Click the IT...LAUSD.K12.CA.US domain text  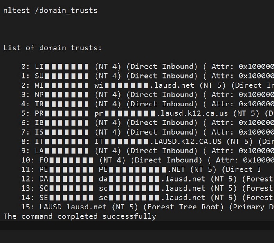pos(158,142)
